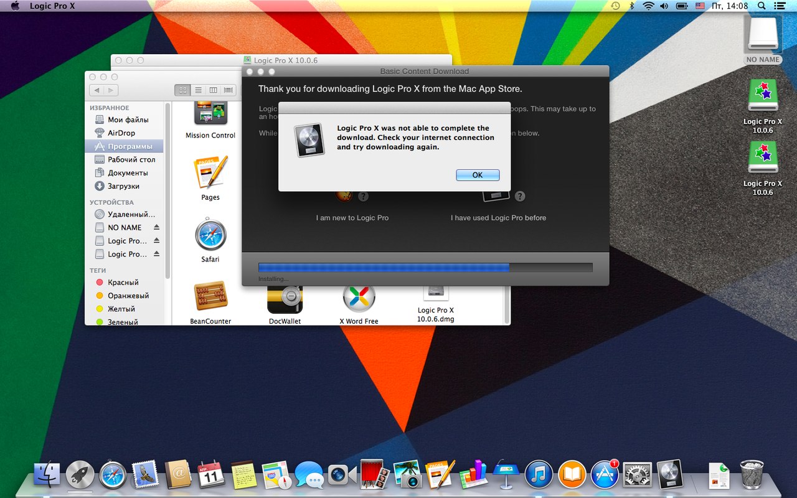Open the Trash in the Dock
This screenshot has height=498, width=797.
752,475
